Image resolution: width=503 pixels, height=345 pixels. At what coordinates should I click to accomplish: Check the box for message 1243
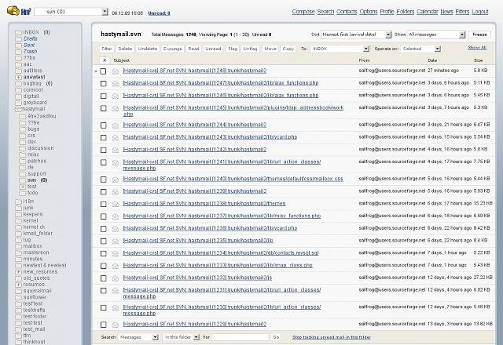[x=103, y=138]
